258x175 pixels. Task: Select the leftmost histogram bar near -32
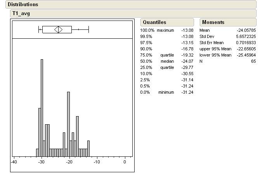click(37, 152)
